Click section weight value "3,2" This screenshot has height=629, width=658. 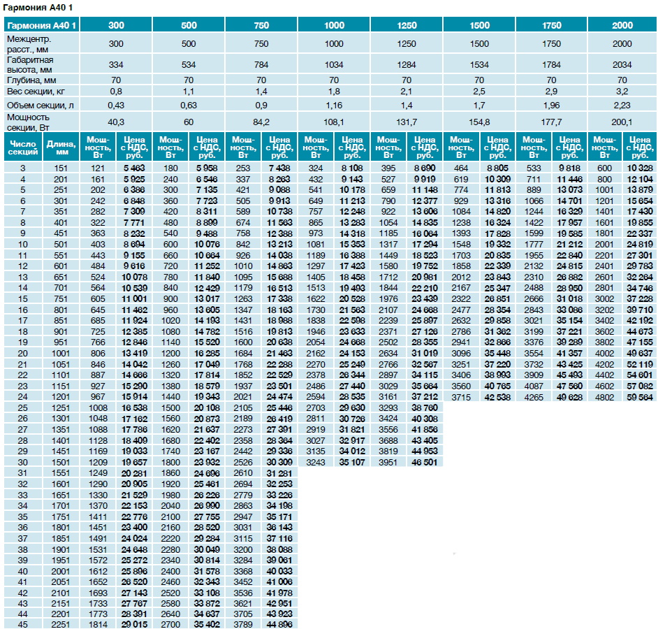622,92
